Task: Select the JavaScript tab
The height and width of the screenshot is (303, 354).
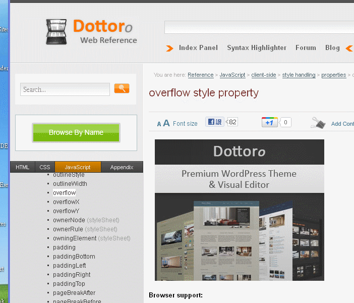Action: tap(78, 167)
